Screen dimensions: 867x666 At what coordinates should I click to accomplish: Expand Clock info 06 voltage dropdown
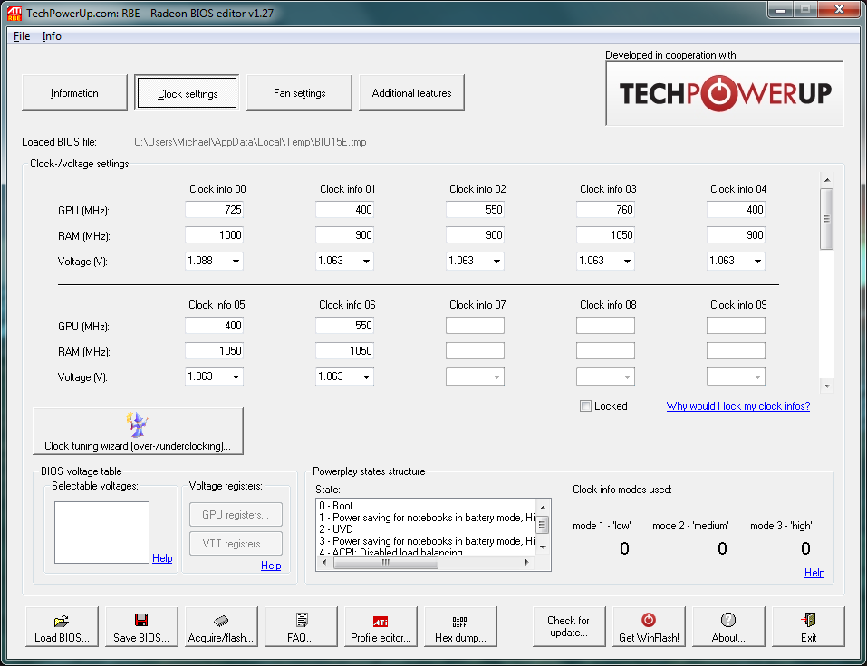point(367,376)
